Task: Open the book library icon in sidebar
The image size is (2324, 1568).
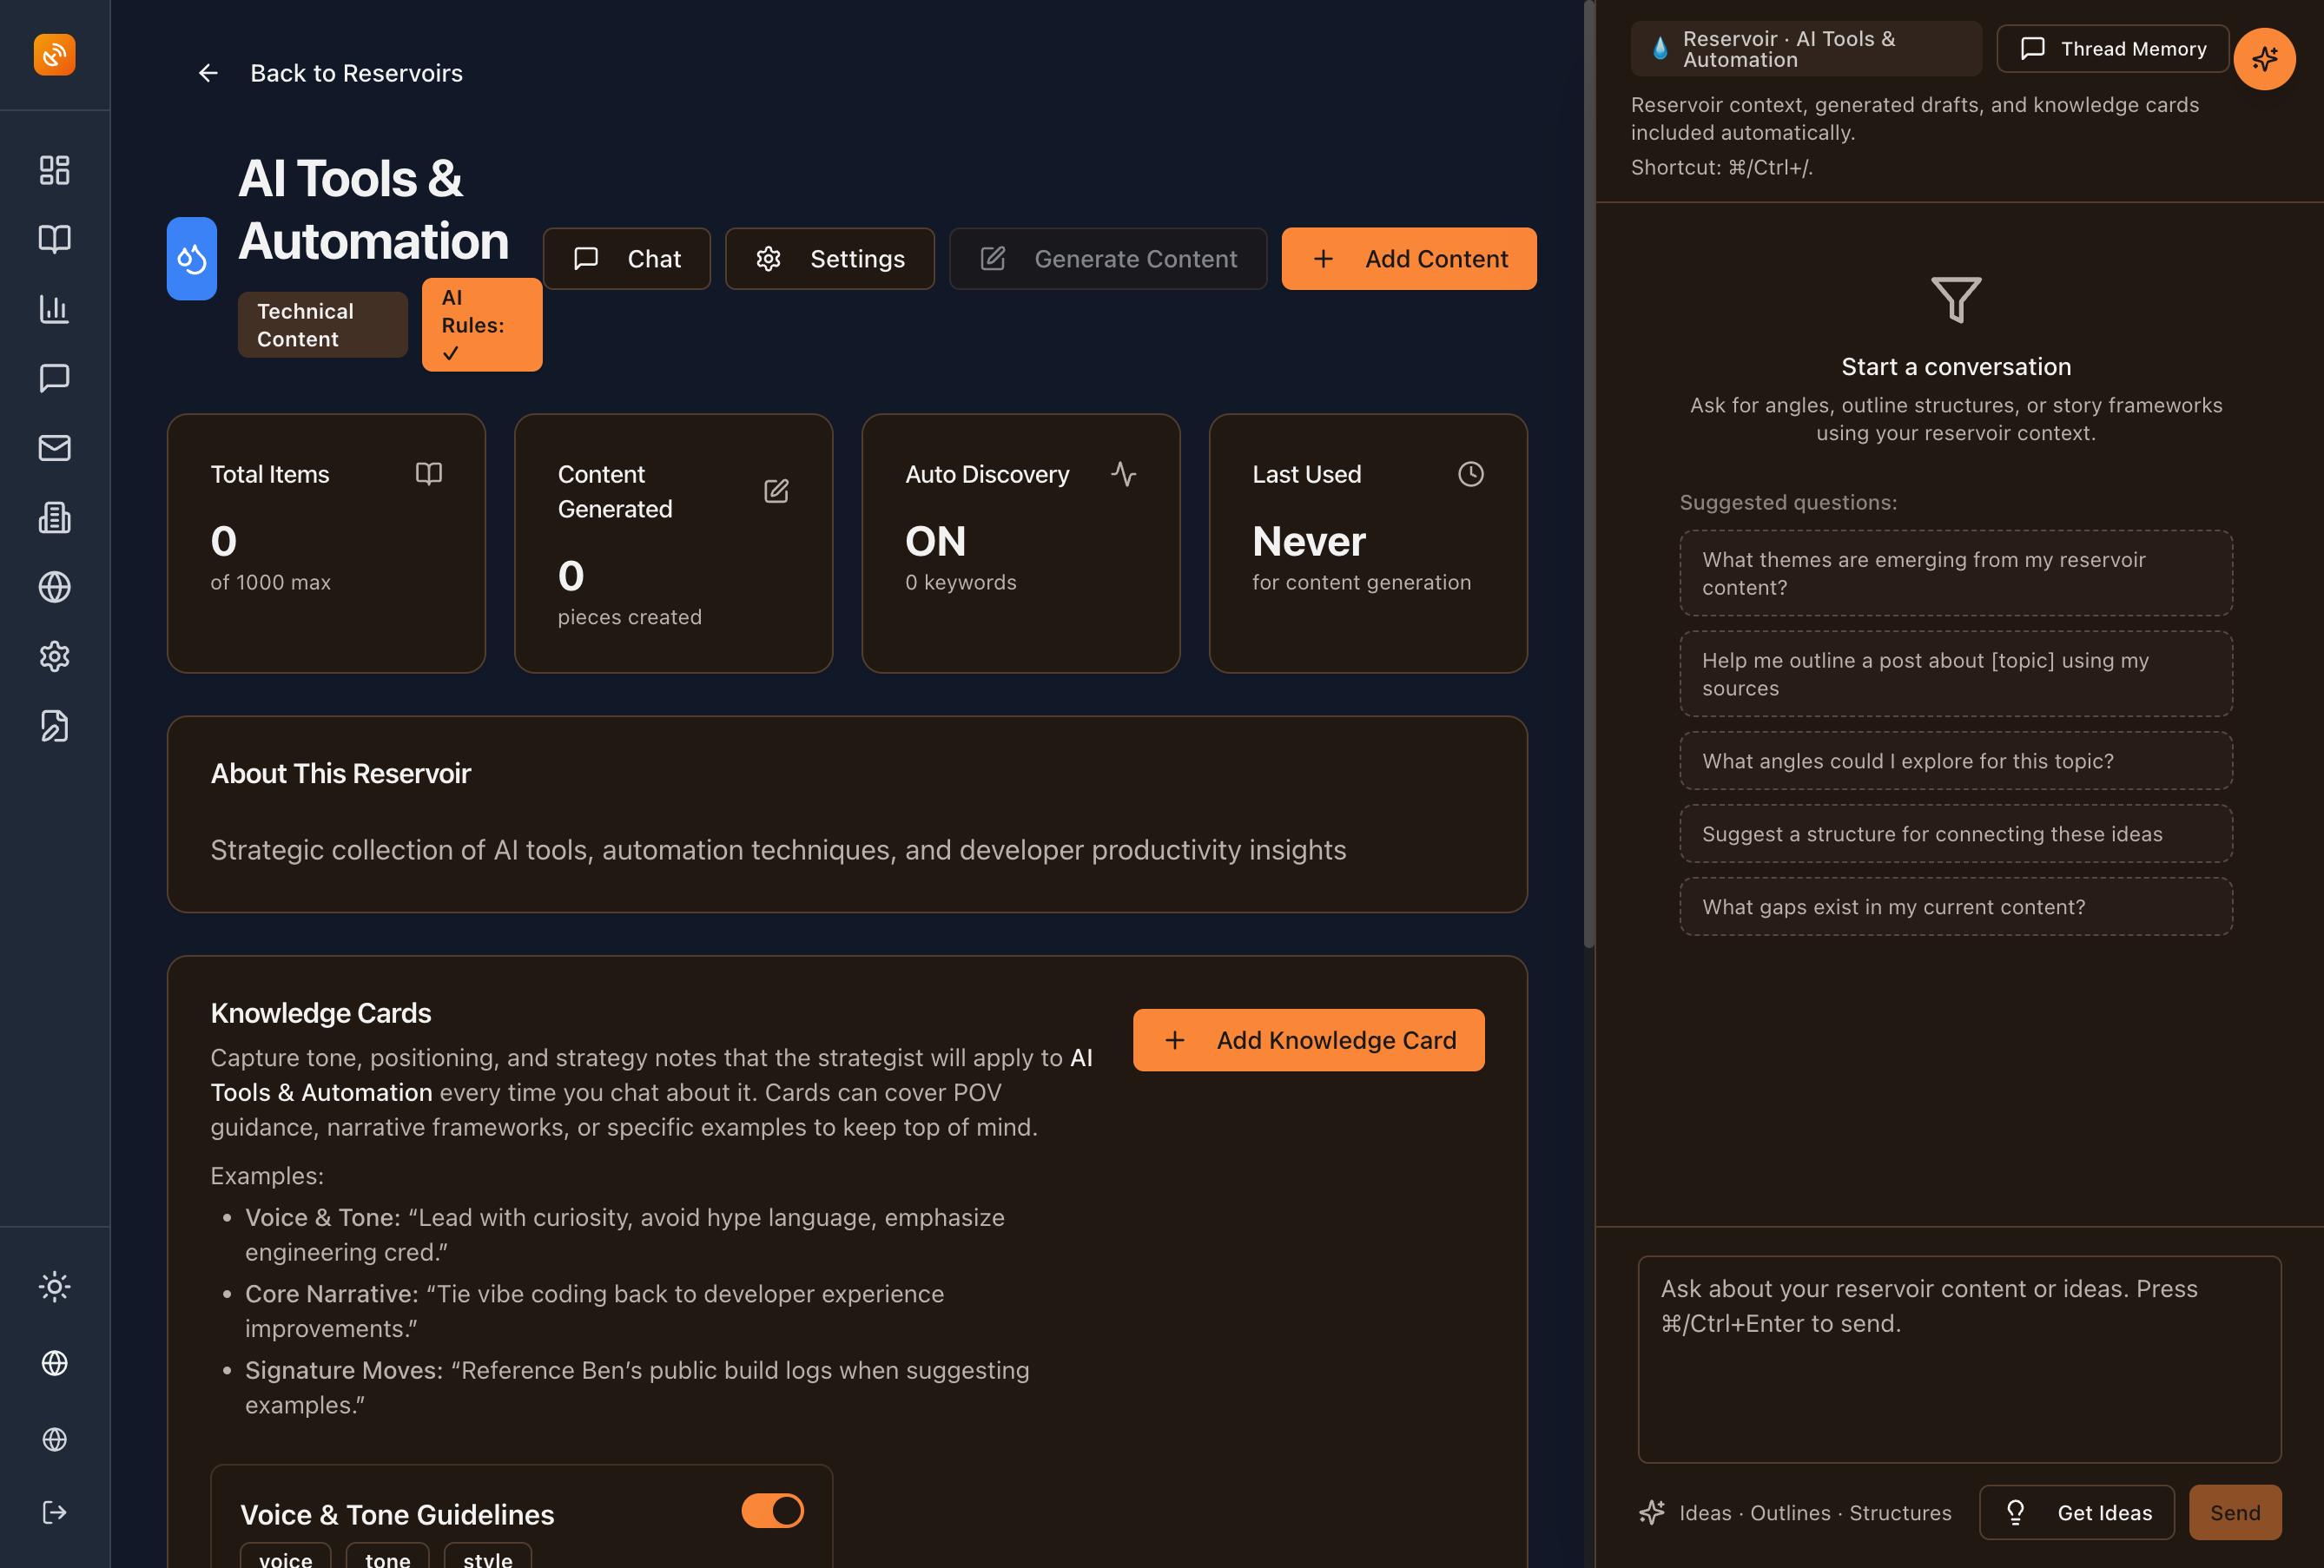Action: tap(54, 239)
